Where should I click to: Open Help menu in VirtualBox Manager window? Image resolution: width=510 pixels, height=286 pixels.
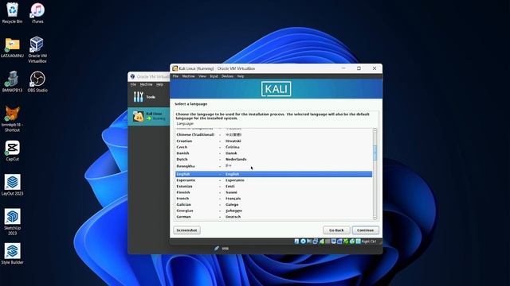pyautogui.click(x=159, y=84)
